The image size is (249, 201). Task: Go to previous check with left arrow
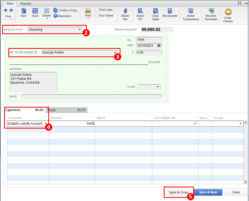tap(6, 10)
